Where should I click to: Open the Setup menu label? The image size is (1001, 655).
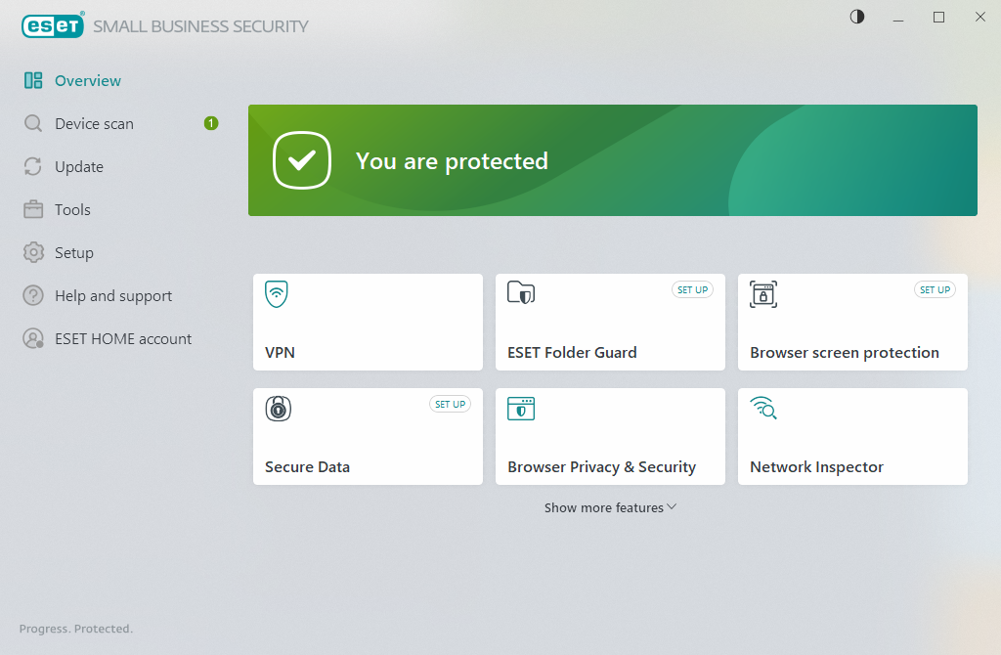tap(74, 253)
